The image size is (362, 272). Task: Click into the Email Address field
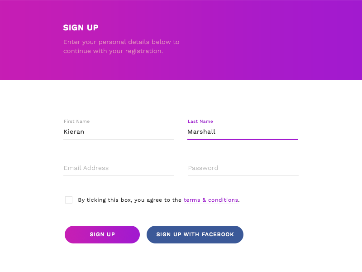[x=119, y=168]
